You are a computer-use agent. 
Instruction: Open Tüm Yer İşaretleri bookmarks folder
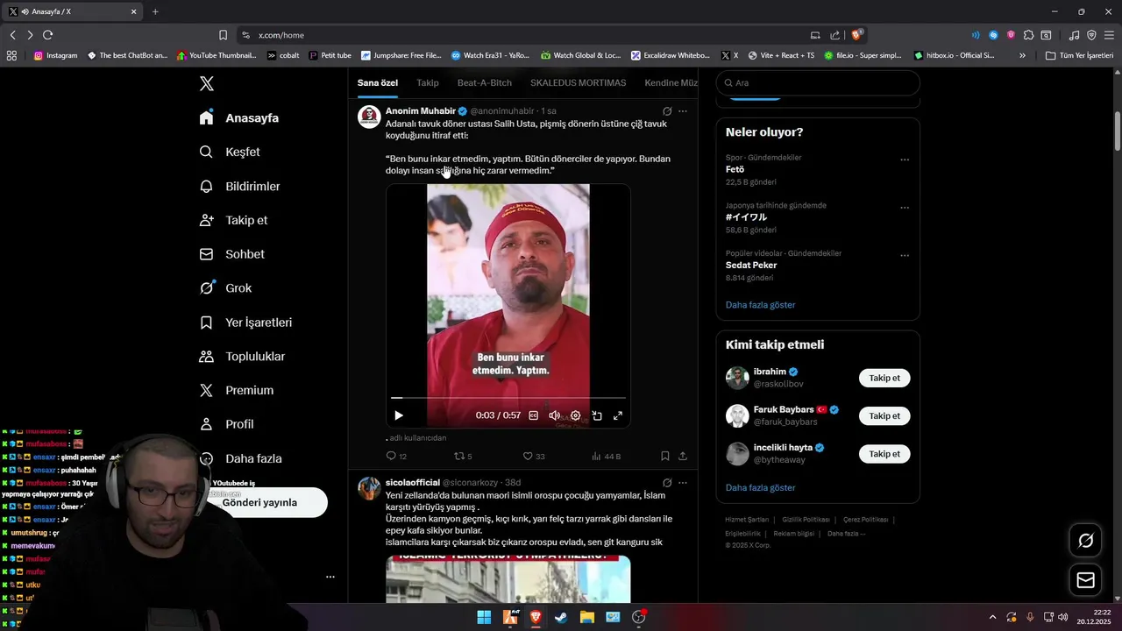pyautogui.click(x=1079, y=55)
